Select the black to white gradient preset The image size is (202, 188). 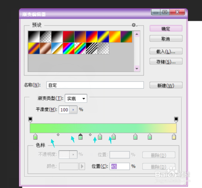point(34,37)
